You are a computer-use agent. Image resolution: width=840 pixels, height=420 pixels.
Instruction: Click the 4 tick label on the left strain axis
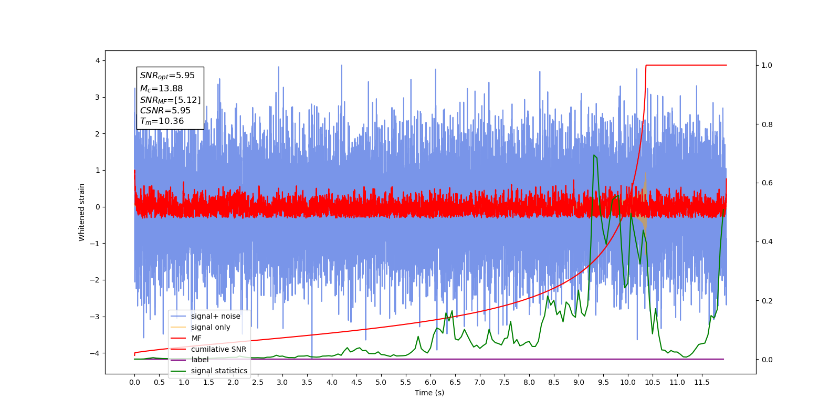point(98,61)
